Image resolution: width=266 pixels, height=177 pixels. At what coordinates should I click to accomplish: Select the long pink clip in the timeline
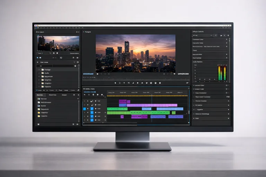pos(152,105)
